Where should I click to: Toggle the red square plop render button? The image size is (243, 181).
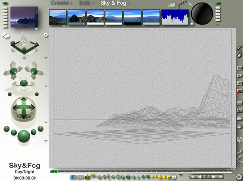[239, 91]
